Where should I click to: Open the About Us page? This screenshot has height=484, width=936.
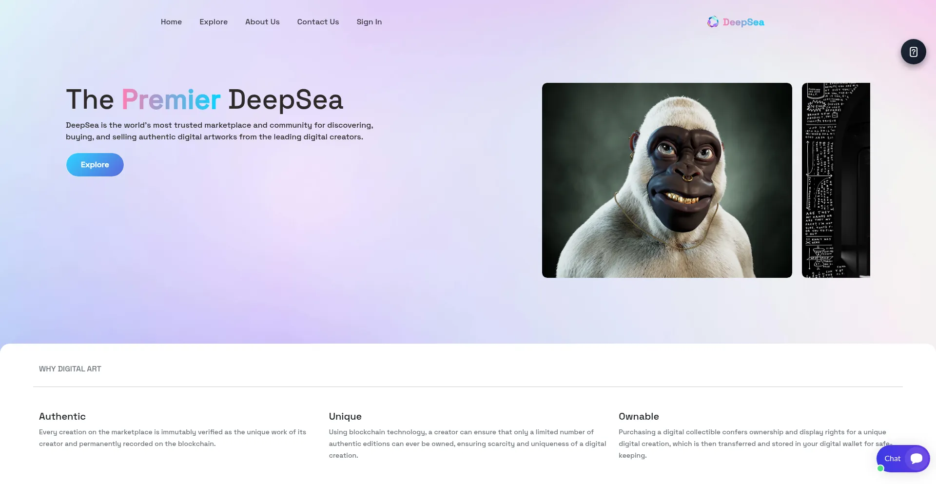pos(262,22)
